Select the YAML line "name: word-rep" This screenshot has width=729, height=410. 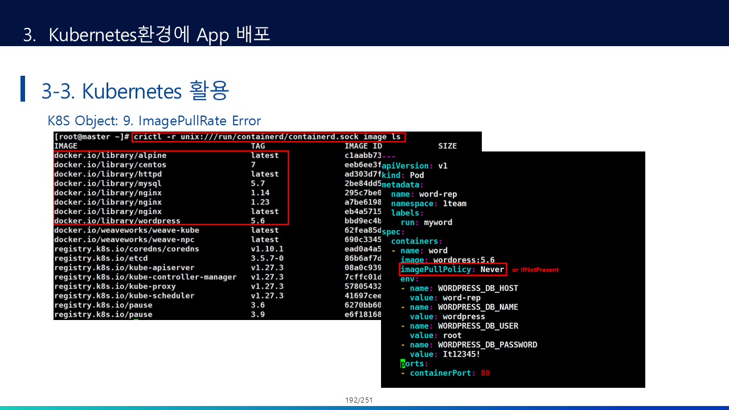[x=424, y=194]
